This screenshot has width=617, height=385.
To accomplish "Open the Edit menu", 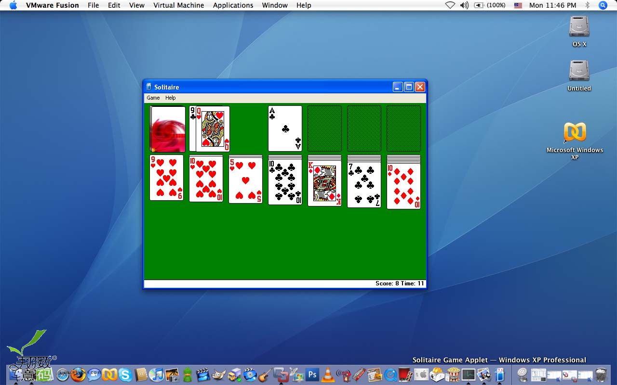I will pos(114,5).
